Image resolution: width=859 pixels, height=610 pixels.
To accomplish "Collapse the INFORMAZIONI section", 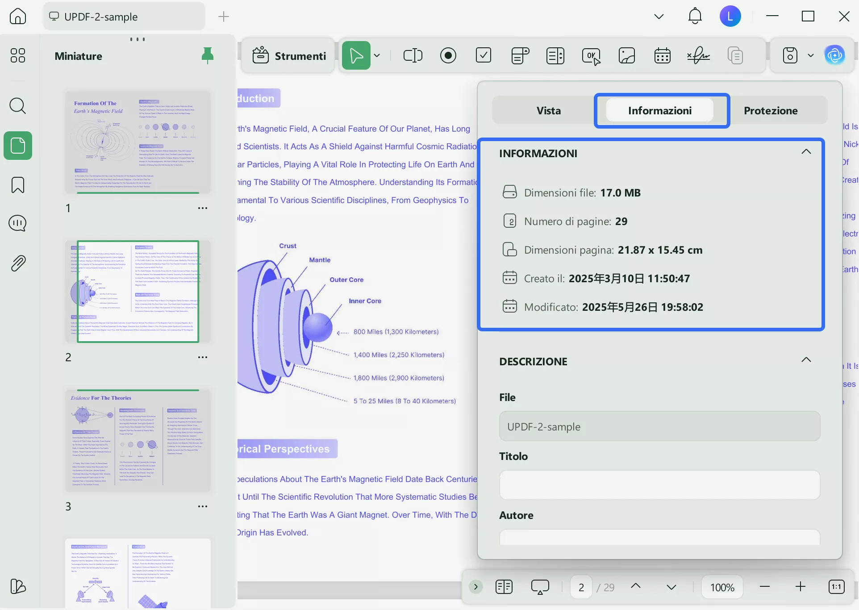I will (806, 152).
